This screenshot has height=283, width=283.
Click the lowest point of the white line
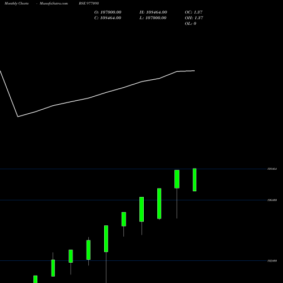18,117
